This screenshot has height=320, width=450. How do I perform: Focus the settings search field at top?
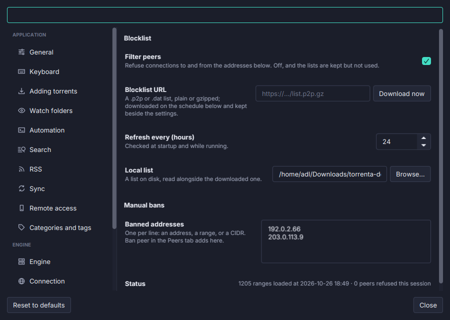[x=225, y=15]
